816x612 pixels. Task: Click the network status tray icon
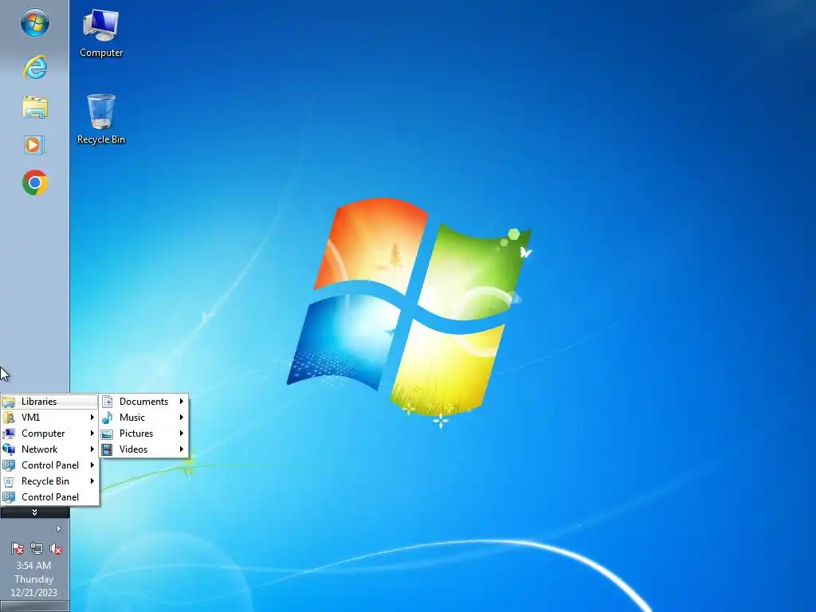[x=37, y=548]
